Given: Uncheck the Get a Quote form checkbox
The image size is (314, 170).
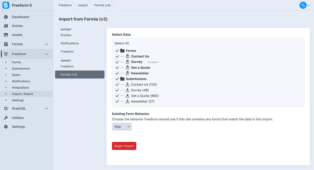Looking at the screenshot, I should 117,68.
